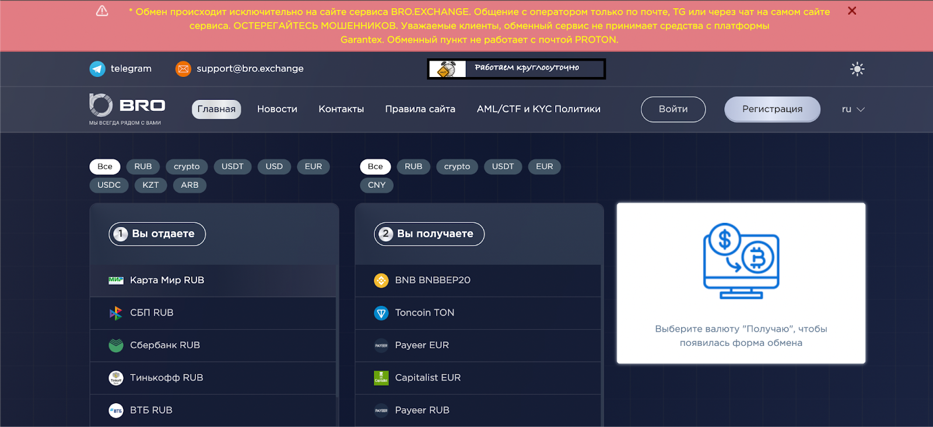Close the red warning banner
The width and height of the screenshot is (933, 427).
[x=852, y=11]
